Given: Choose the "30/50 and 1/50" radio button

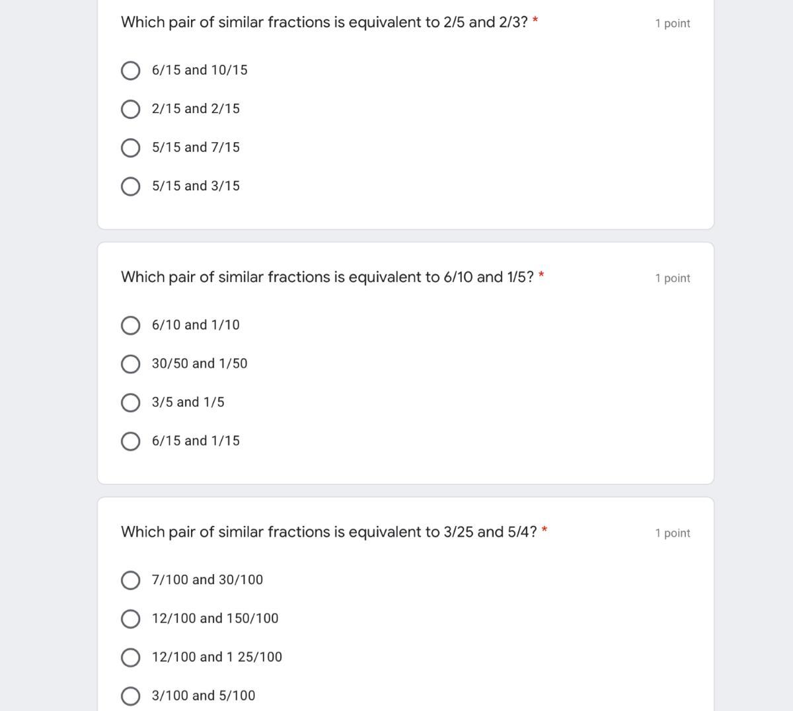Looking at the screenshot, I should coord(131,364).
